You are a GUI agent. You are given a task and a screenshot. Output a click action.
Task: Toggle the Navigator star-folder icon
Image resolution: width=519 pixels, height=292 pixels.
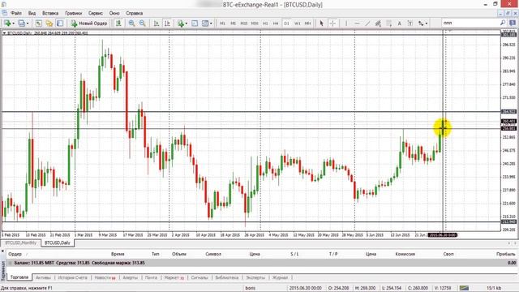point(49,24)
